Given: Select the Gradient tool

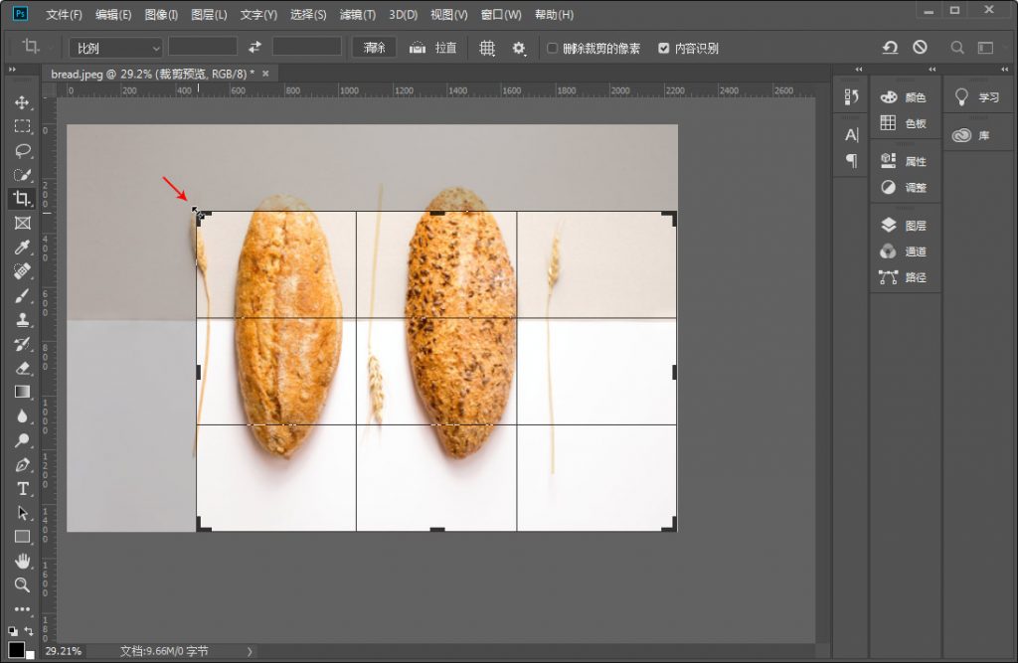Looking at the screenshot, I should (22, 392).
